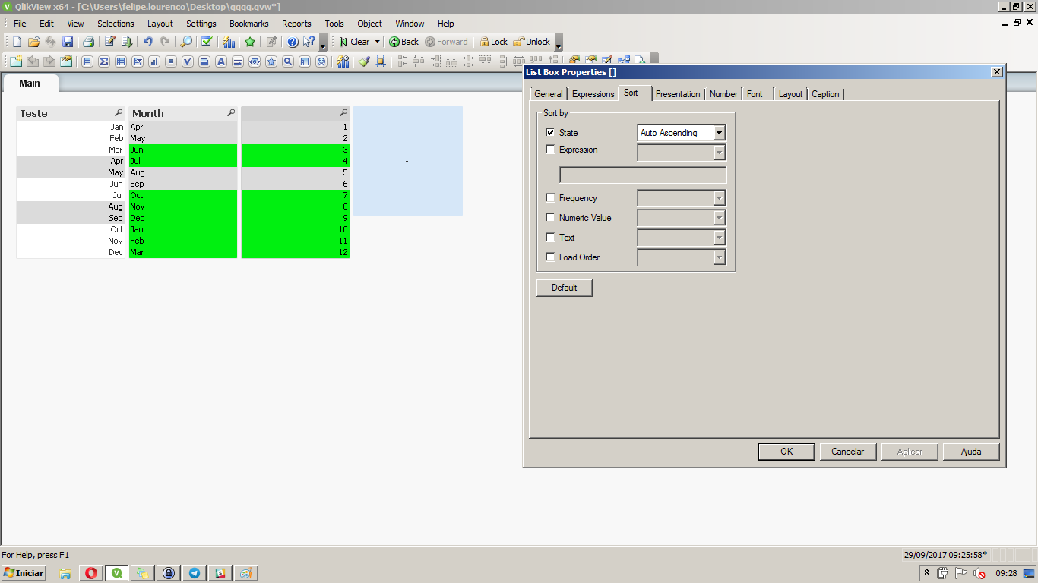Open the Edit Script icon
Viewport: 1038px width, 583px height.
[110, 42]
